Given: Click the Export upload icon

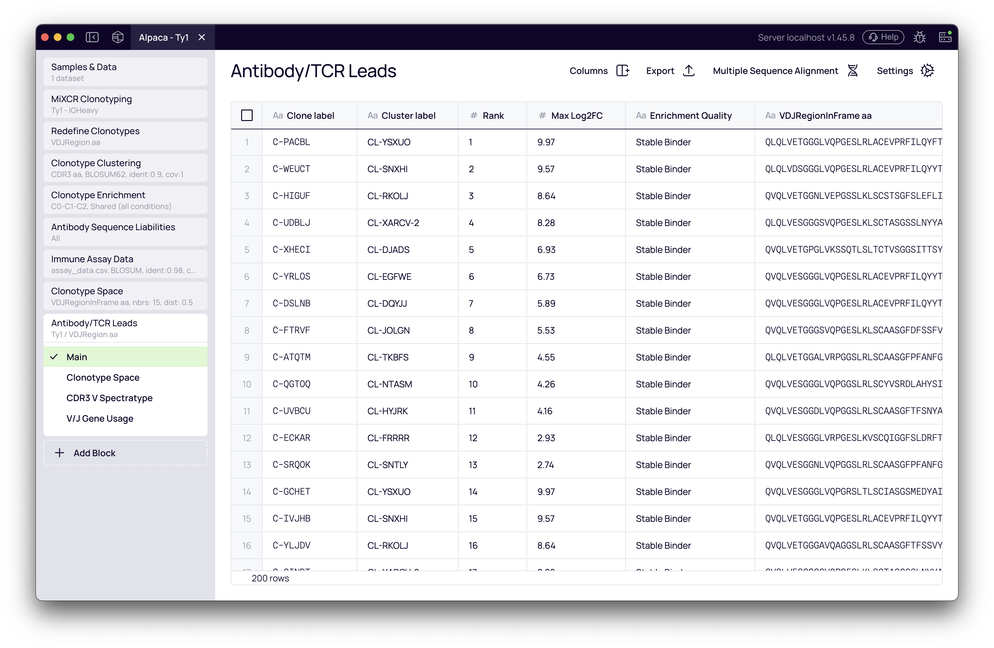Looking at the screenshot, I should point(689,70).
